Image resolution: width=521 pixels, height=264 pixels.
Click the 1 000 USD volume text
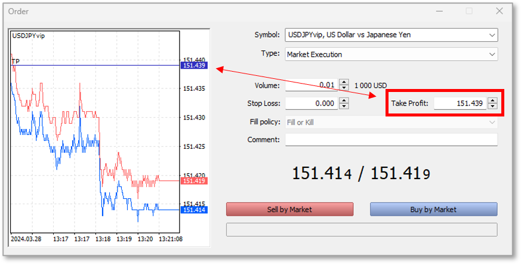coord(371,85)
